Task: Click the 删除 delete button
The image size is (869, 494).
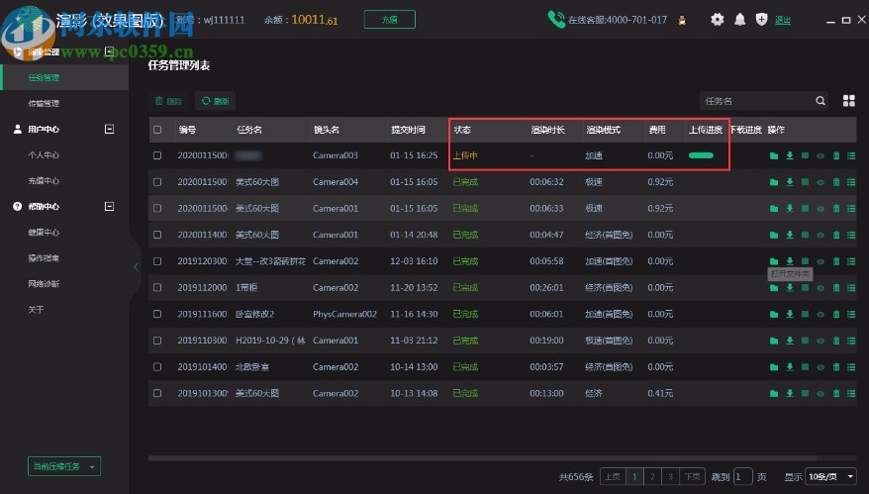Action: point(168,101)
